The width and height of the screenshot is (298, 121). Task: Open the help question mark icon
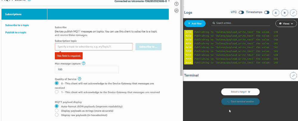176,4
